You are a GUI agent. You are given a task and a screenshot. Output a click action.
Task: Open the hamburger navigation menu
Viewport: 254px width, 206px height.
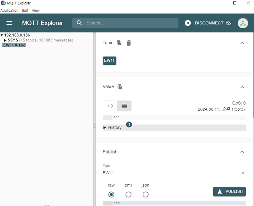9,23
